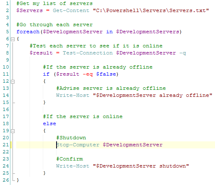Click $DevelopmentServer on line 21
Viewport: 215px width, 185px height.
click(x=133, y=145)
